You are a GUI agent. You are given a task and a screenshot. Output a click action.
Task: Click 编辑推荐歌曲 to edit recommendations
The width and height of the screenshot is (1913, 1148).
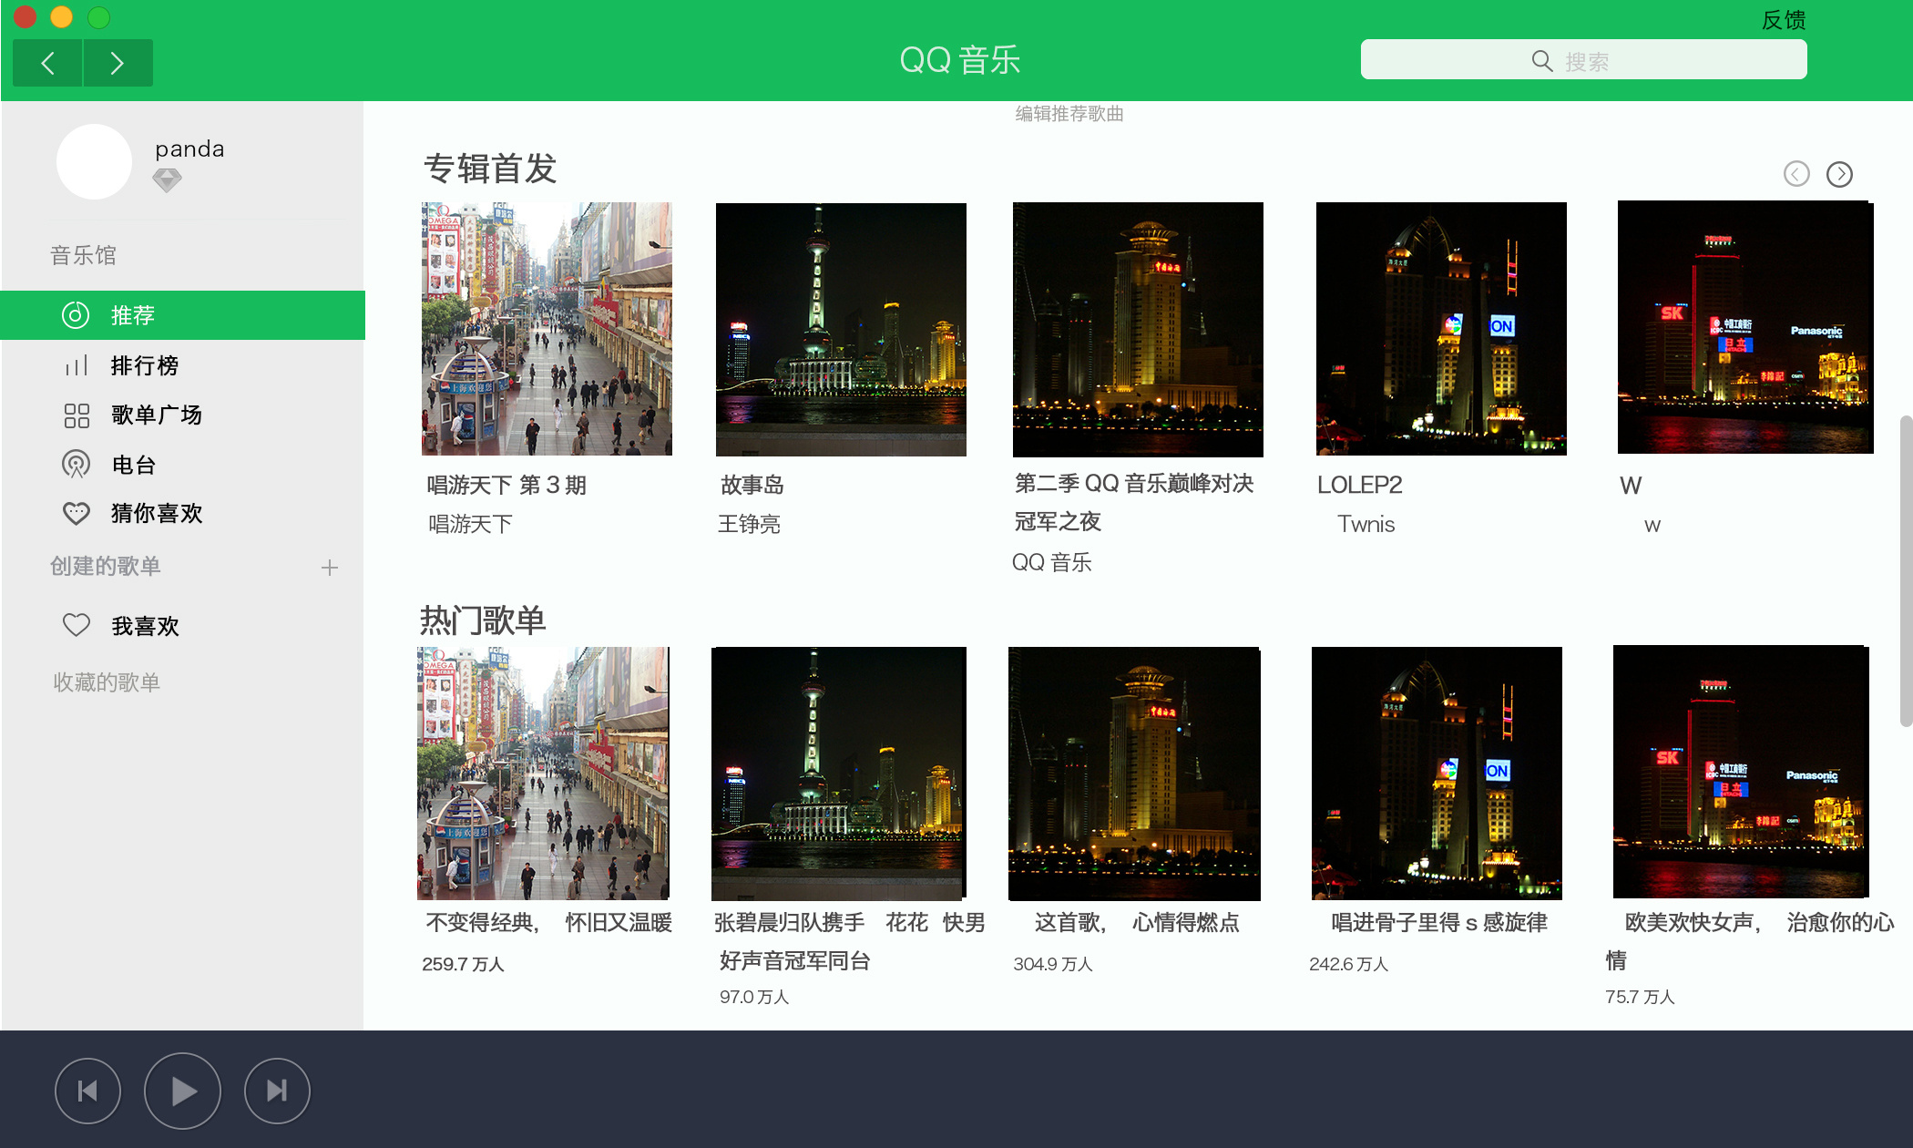click(1069, 113)
